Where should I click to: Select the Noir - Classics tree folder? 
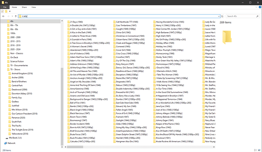(17, 53)
